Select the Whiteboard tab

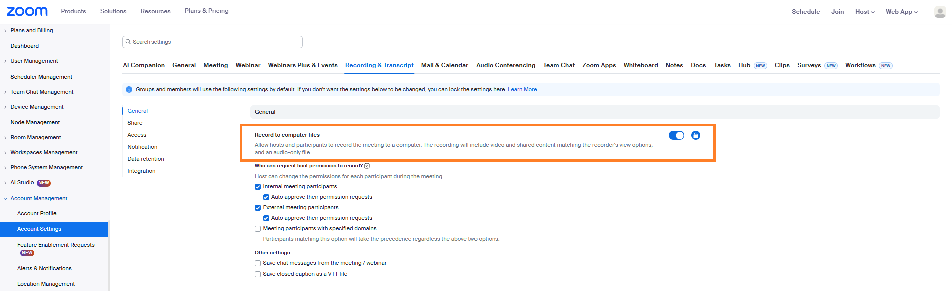(x=641, y=65)
